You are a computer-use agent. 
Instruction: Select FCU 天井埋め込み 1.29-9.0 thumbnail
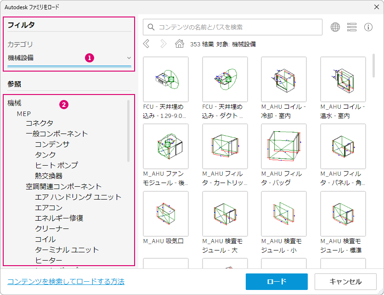pos(166,79)
